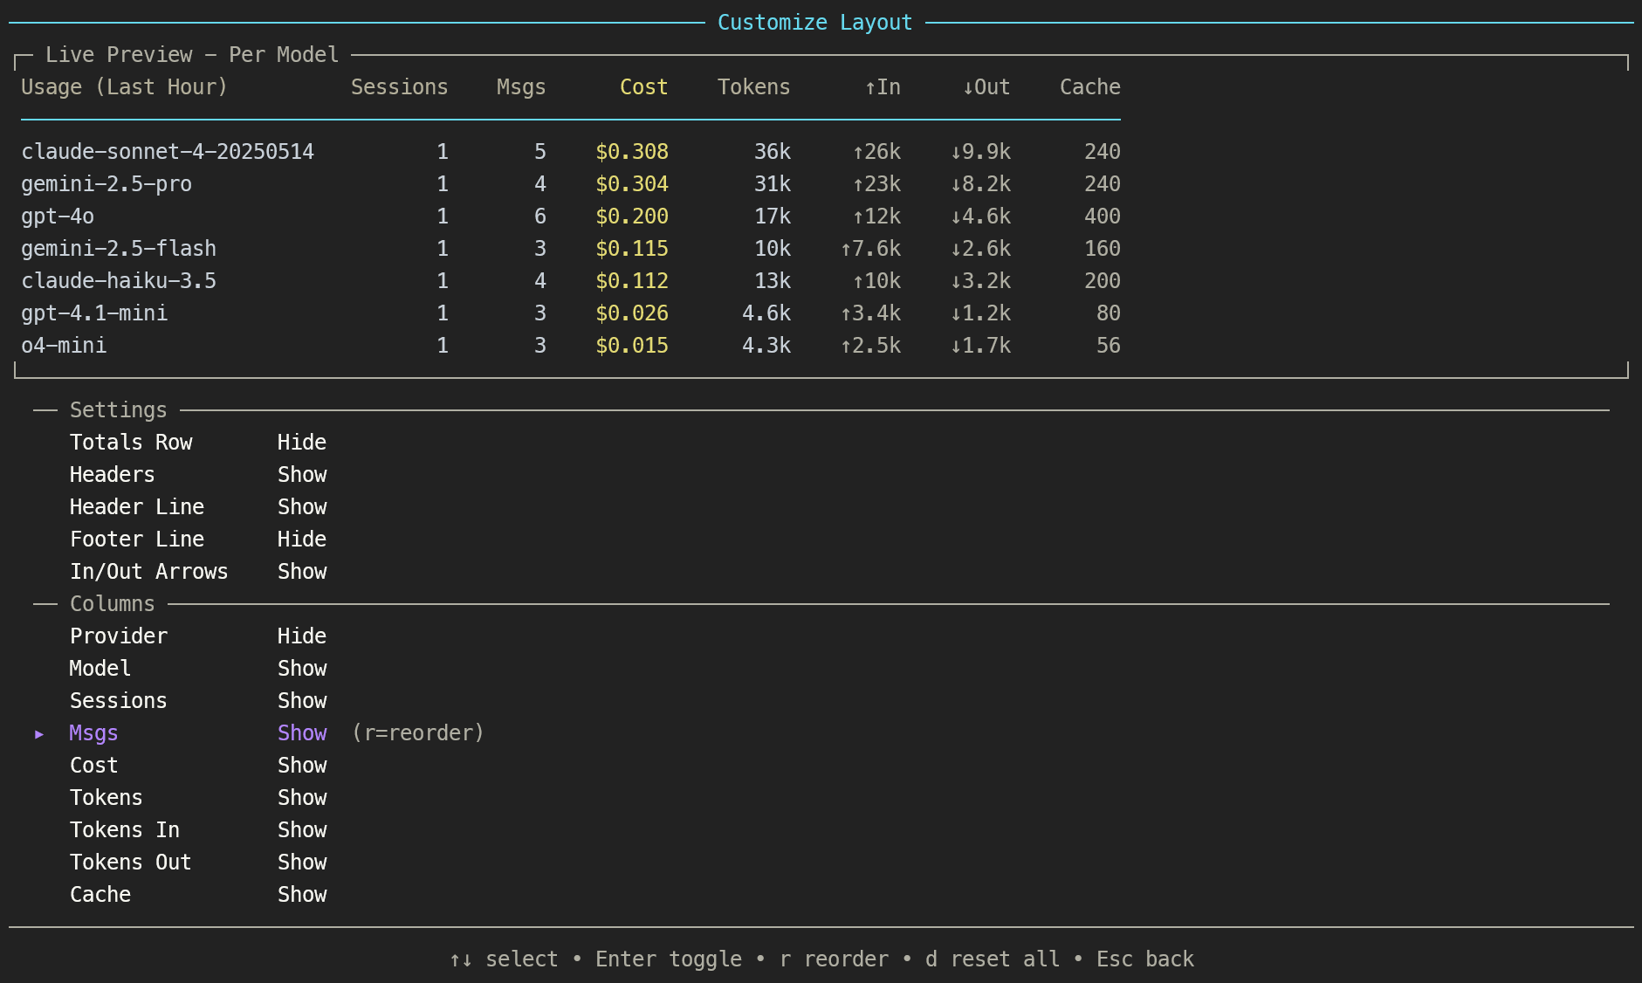Click the "Customize Layout" title

tap(815, 23)
